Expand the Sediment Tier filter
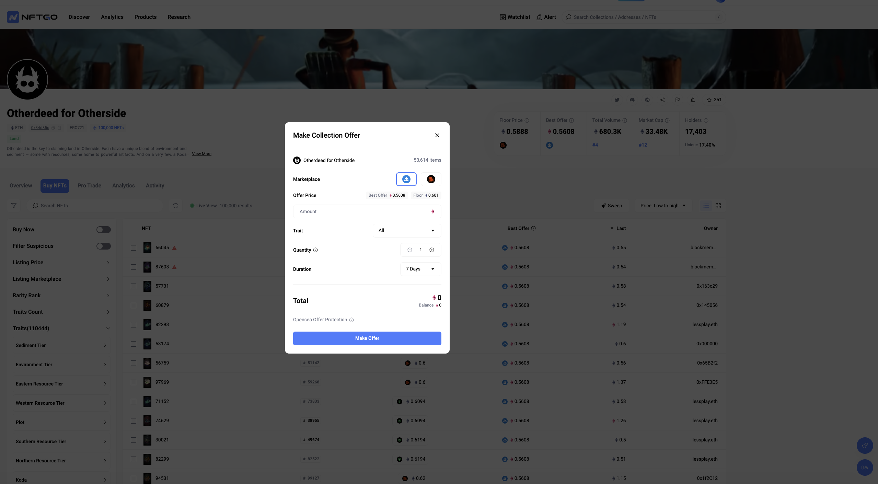 [x=61, y=345]
